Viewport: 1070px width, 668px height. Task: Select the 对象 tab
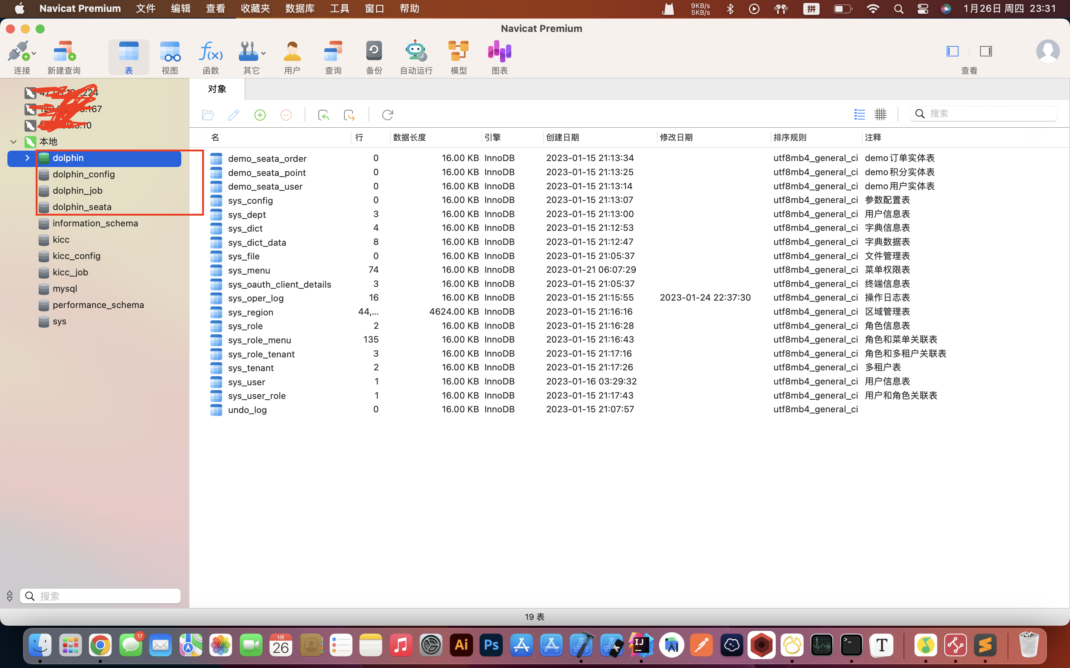click(217, 89)
